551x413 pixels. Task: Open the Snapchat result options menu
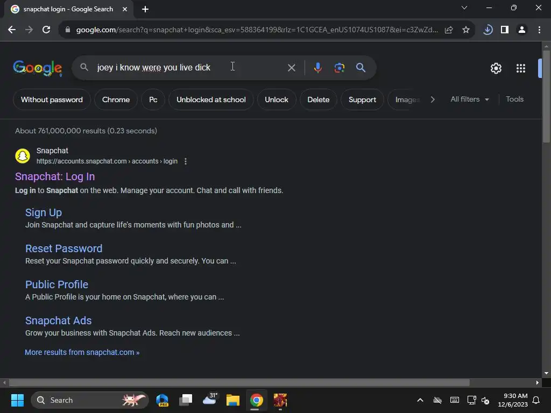point(186,161)
